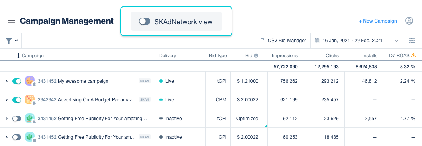Click the calendar icon in date range

[317, 41]
